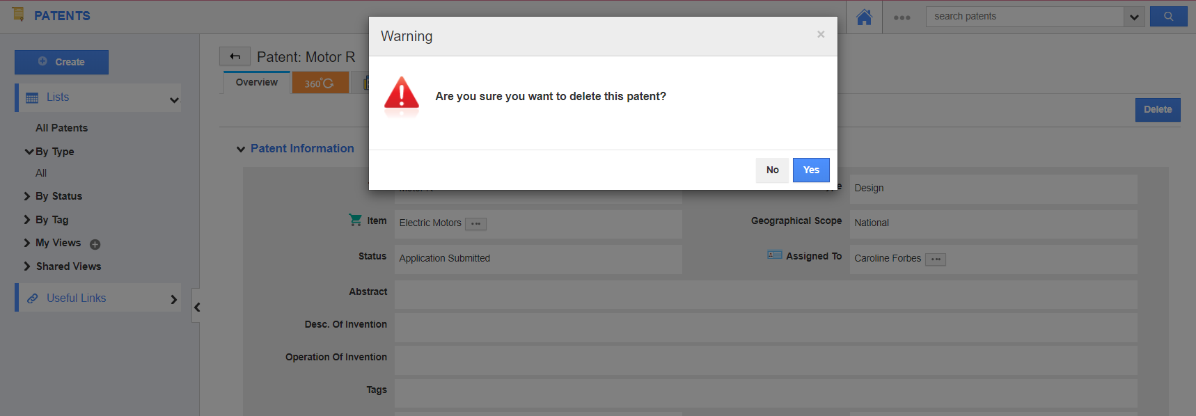This screenshot has width=1196, height=416.
Task: Click the Create button
Action: pyautogui.click(x=61, y=62)
